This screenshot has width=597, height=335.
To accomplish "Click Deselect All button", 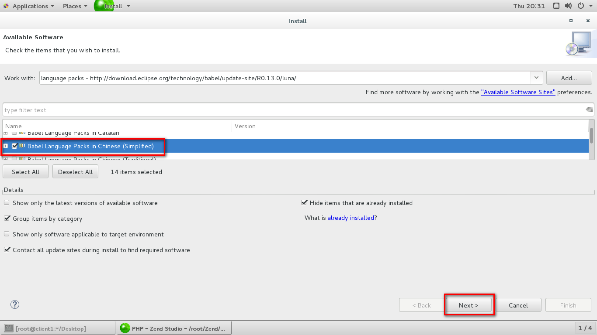I will pos(75,172).
